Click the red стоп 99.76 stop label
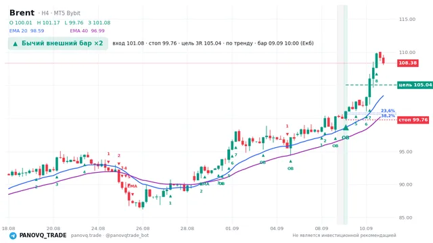The image size is (433, 243). pos(413,120)
